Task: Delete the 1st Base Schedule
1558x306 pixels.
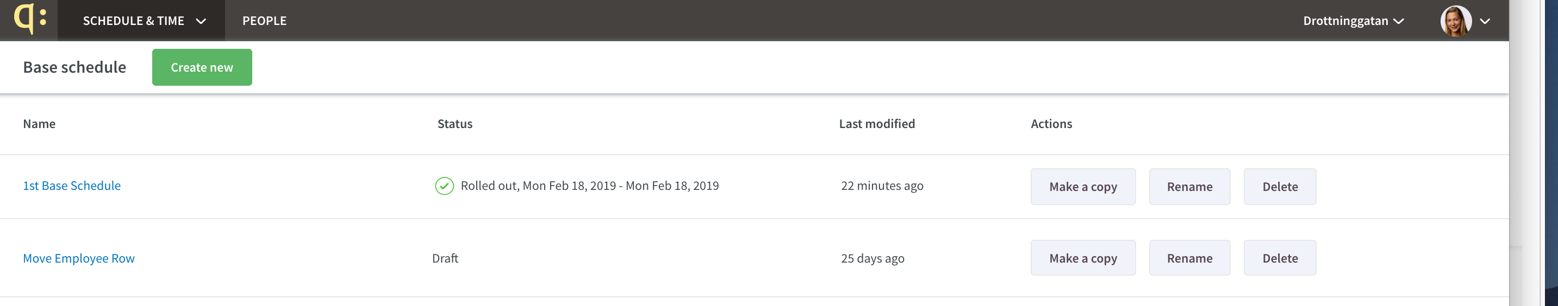Action: coord(1280,187)
